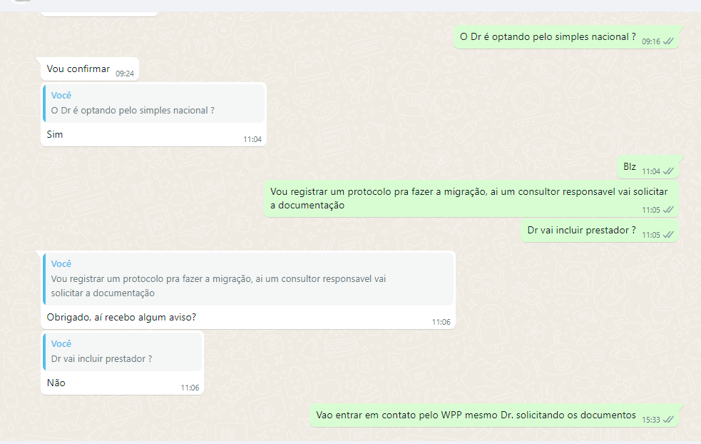Screen dimensions: 701x444
Task: Jump to quoted 'Dr vai incluir prestador ?' message
Action: (x=123, y=352)
